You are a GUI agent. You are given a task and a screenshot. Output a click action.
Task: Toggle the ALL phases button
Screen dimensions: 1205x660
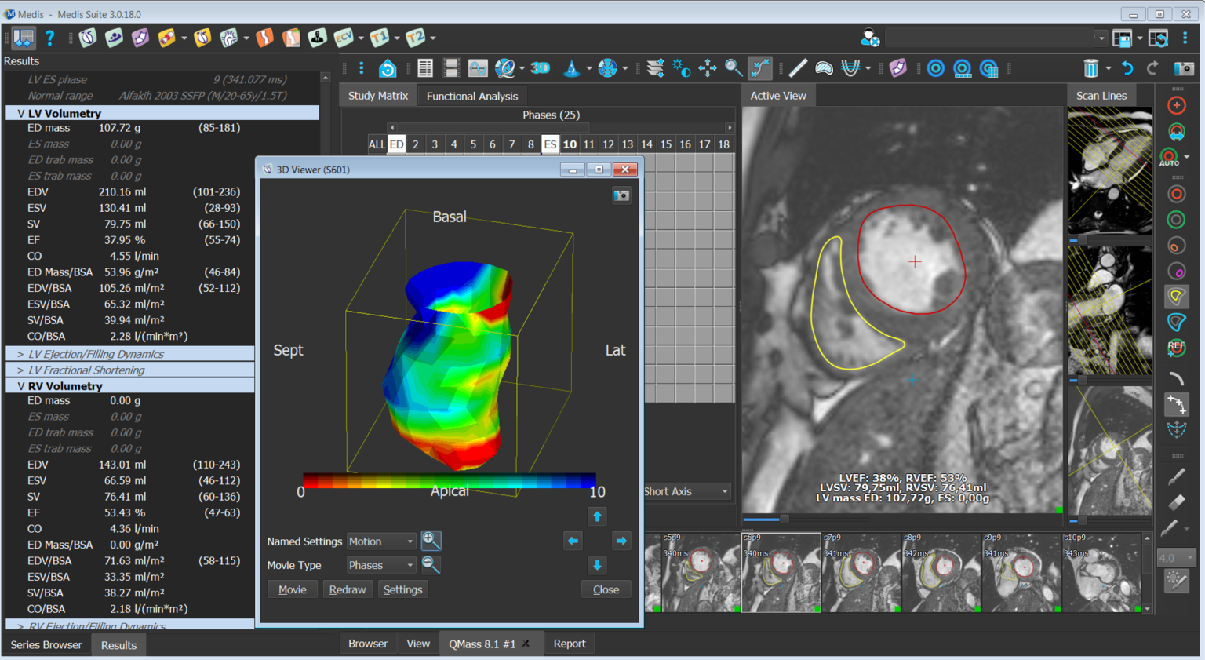[x=377, y=144]
